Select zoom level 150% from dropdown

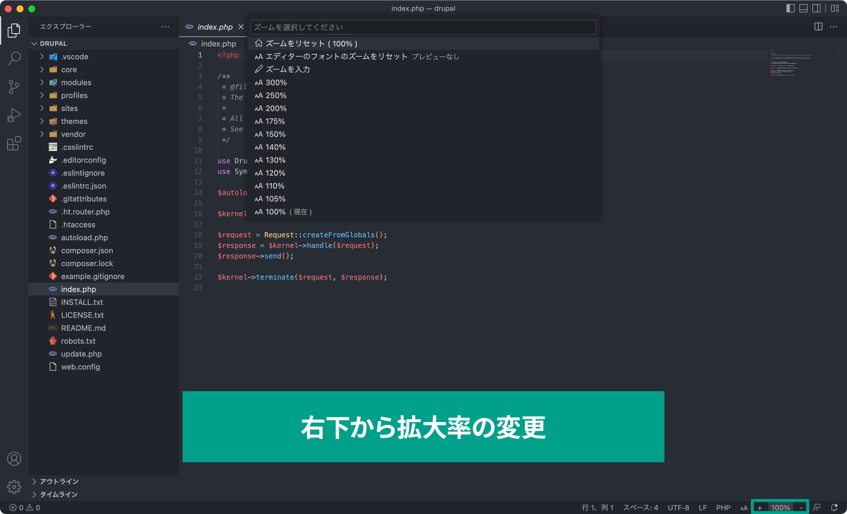click(275, 134)
